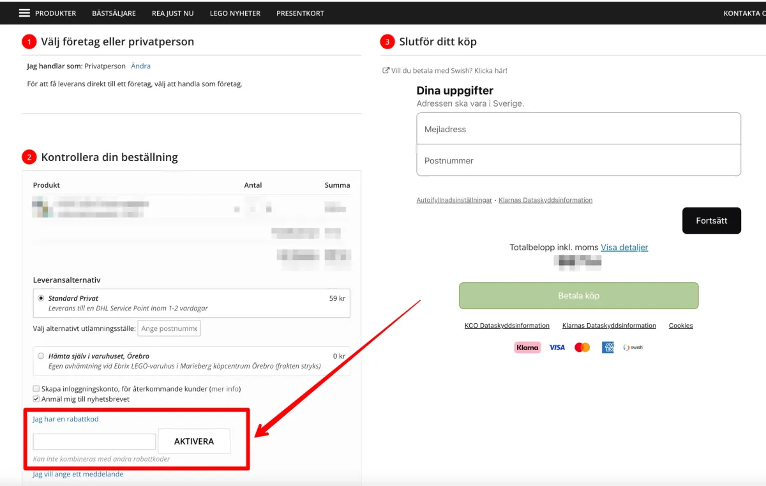Screen dimensions: 766x486
Task: Click the Swish payment logo
Action: [x=633, y=347]
